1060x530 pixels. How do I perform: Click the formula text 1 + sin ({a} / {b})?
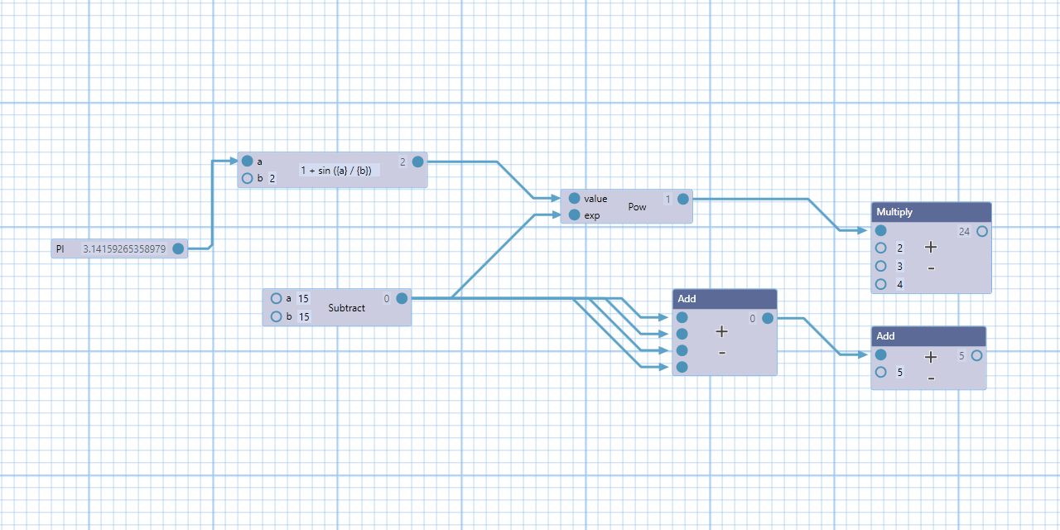(x=335, y=170)
